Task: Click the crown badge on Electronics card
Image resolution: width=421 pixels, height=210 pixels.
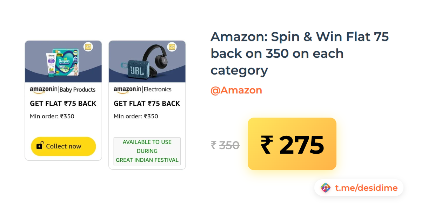Action: pos(172,47)
